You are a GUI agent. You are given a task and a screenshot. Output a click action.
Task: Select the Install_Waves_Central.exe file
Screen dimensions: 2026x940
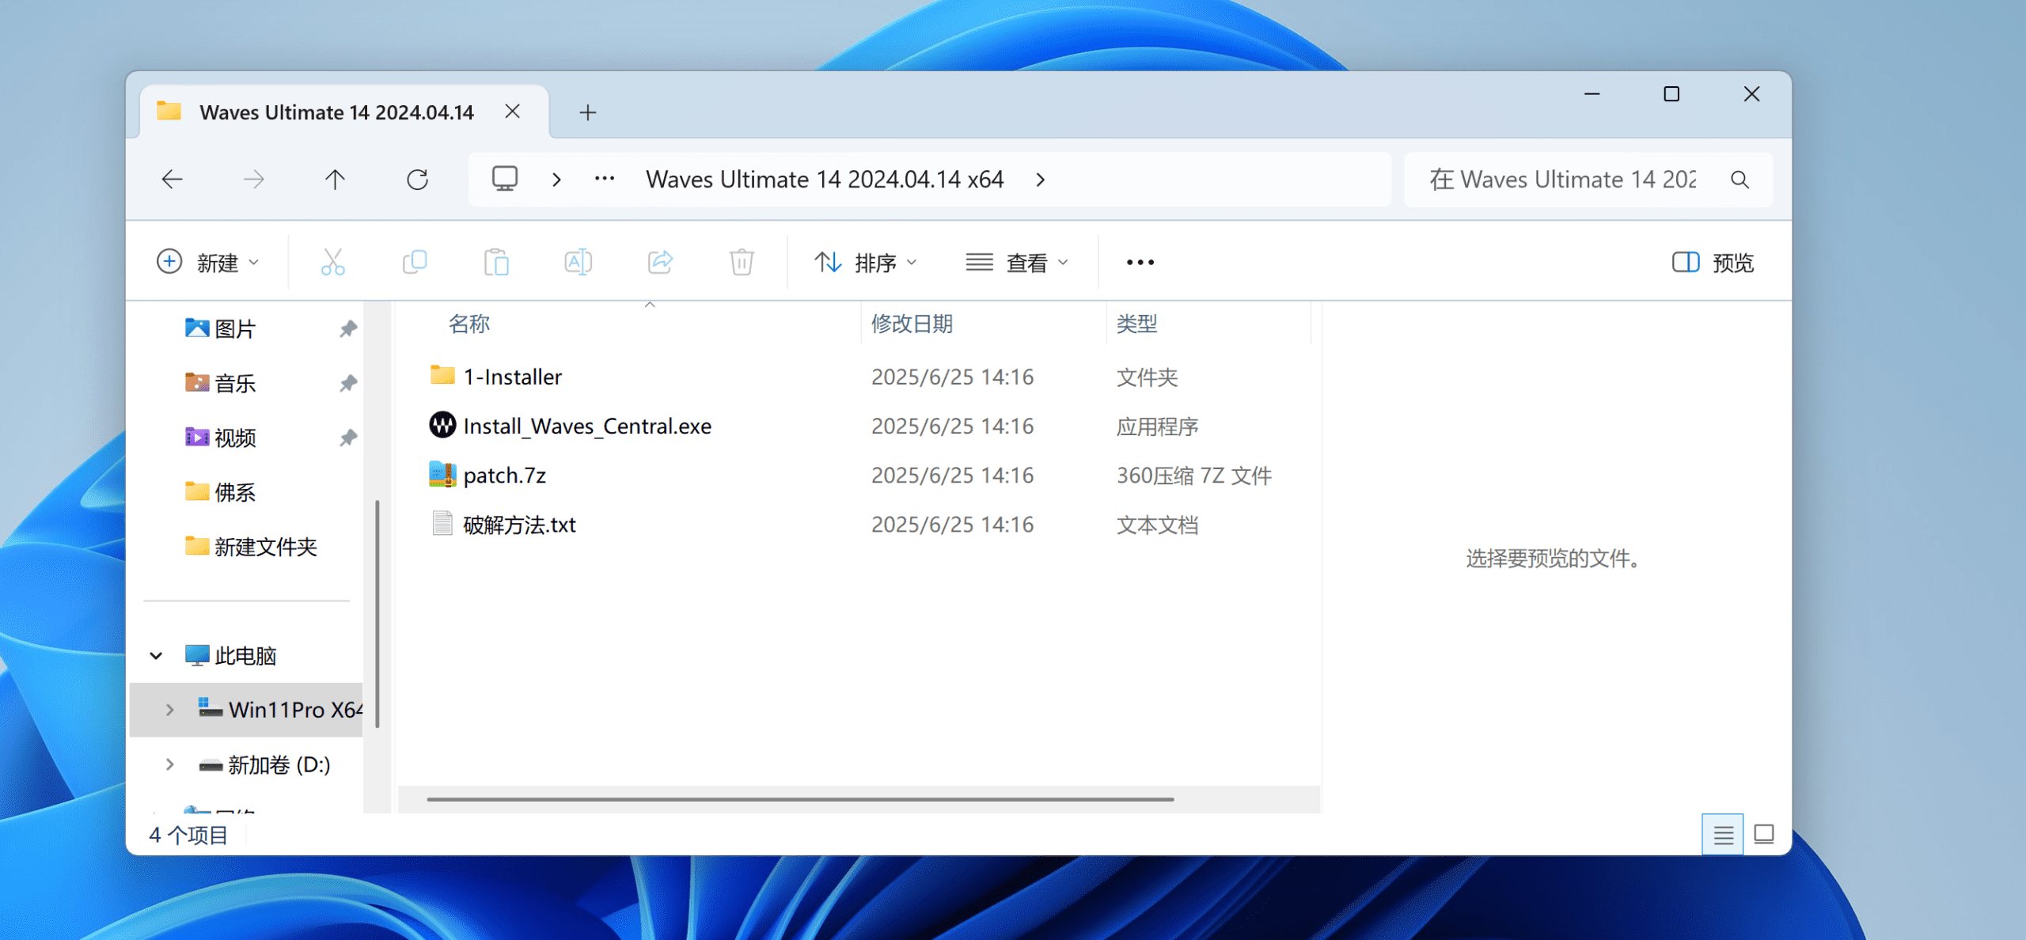tap(586, 426)
